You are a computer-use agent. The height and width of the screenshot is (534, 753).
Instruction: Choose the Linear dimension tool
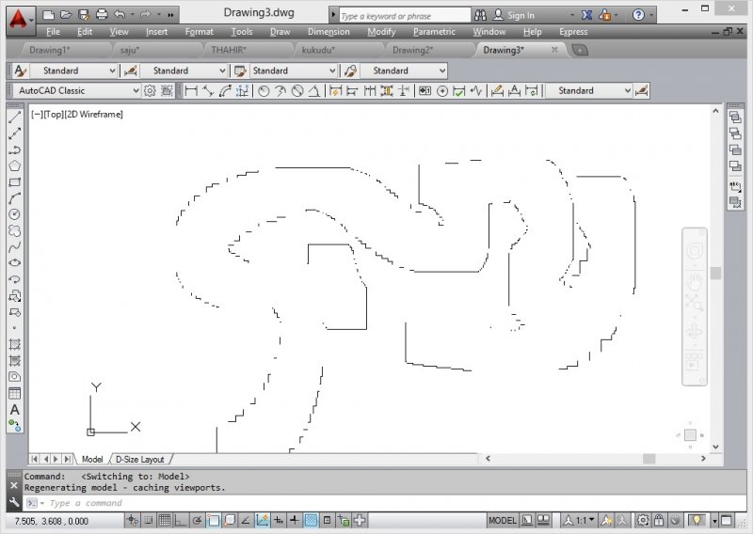click(x=191, y=90)
